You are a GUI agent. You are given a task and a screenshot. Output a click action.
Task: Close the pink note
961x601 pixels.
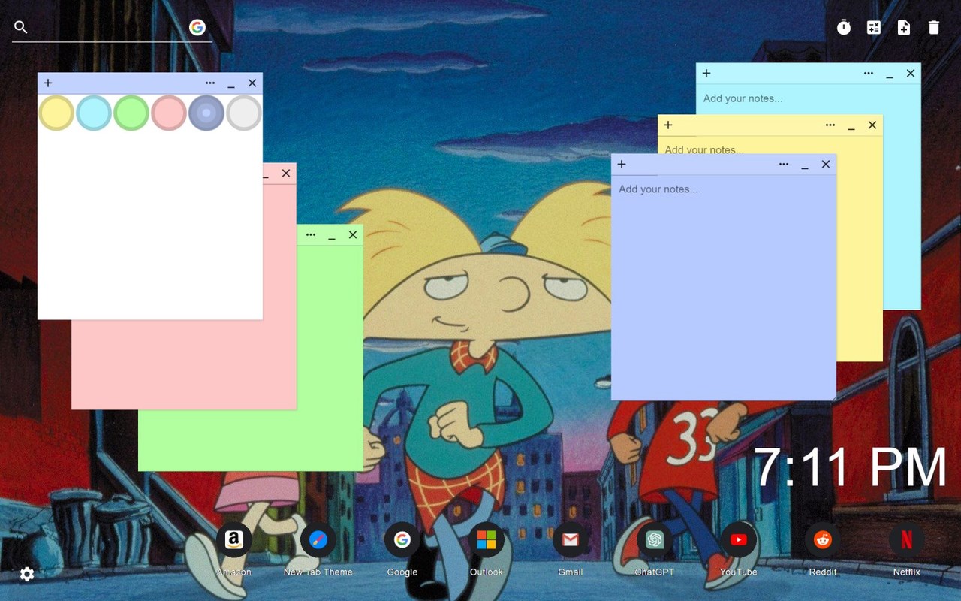(286, 174)
